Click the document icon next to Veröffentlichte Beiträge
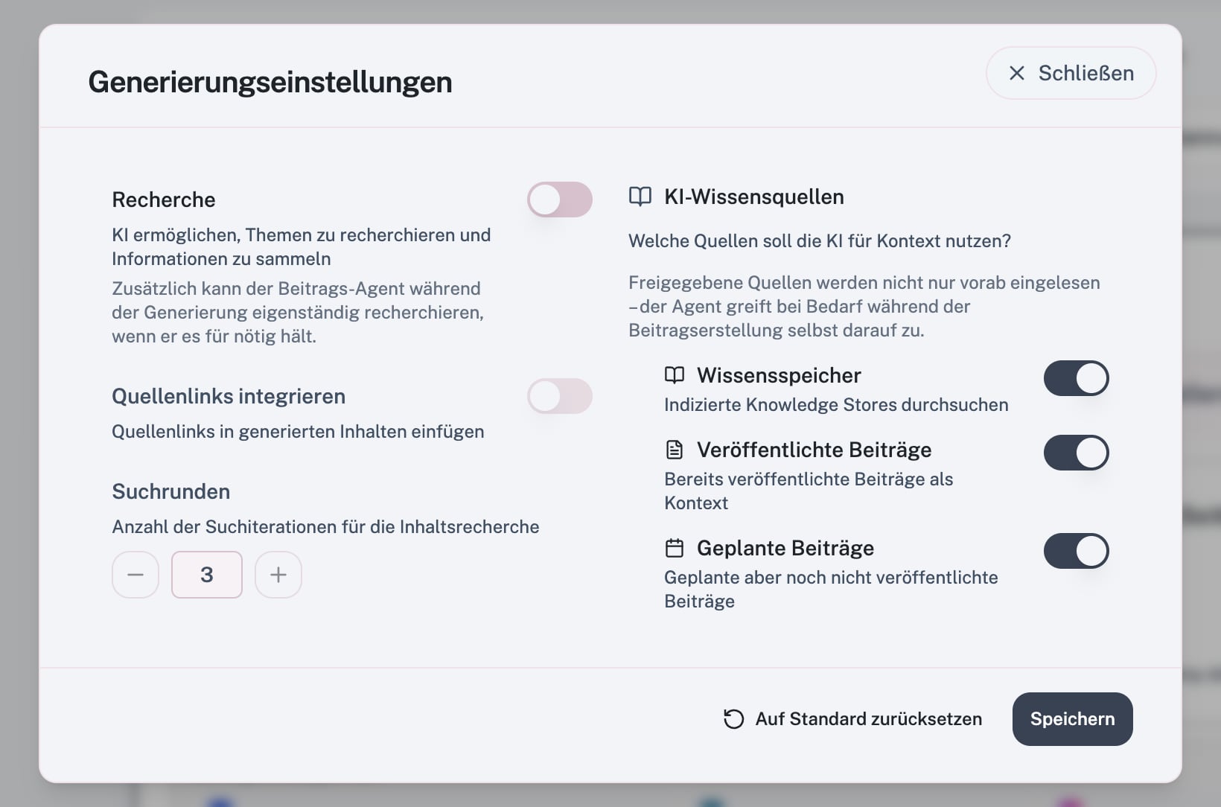The image size is (1221, 807). click(675, 450)
